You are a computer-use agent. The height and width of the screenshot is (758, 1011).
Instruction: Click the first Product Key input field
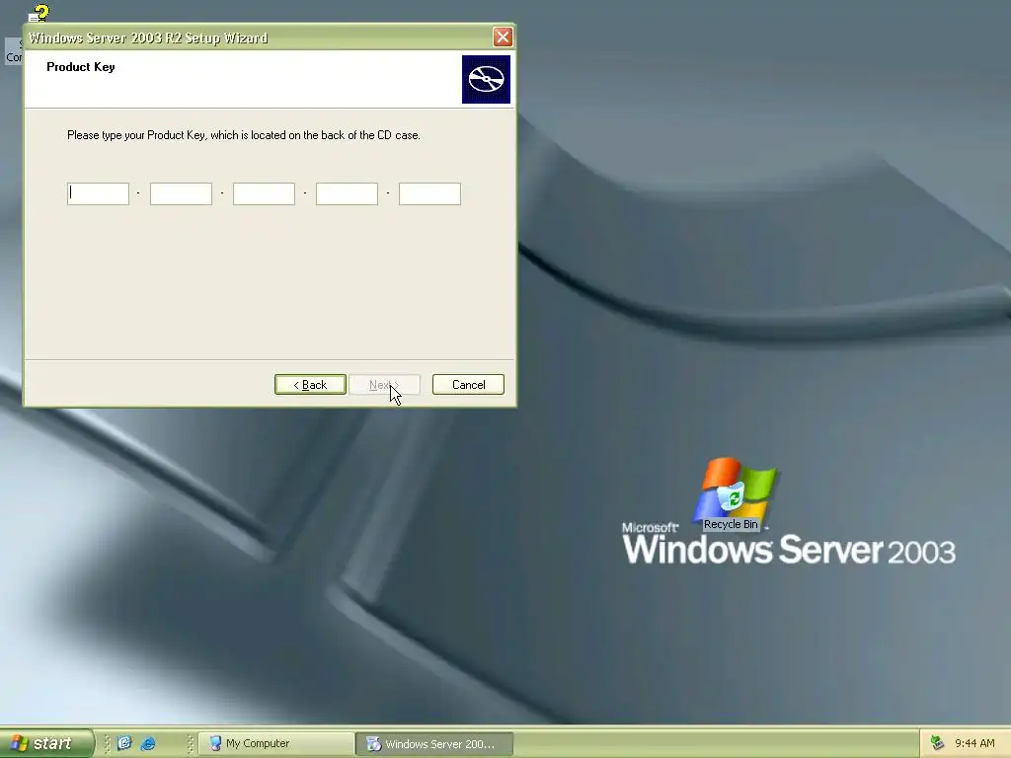tap(98, 194)
